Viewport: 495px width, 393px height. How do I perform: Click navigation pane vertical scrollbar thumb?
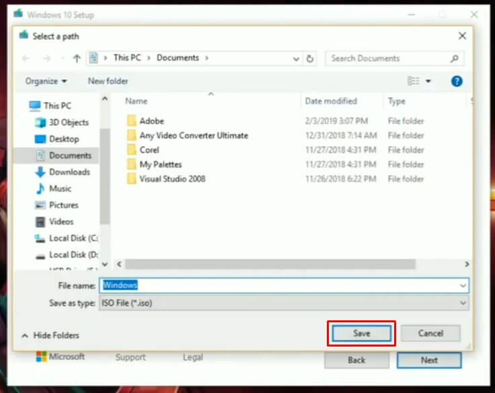[105, 176]
